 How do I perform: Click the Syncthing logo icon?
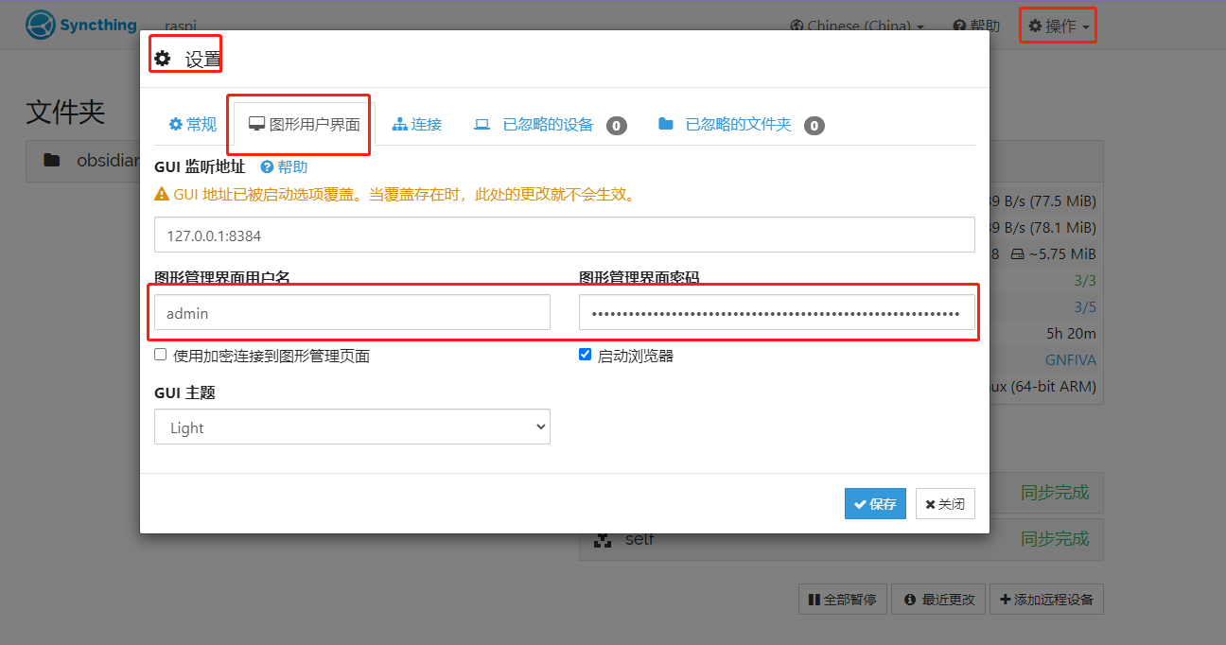tap(40, 26)
